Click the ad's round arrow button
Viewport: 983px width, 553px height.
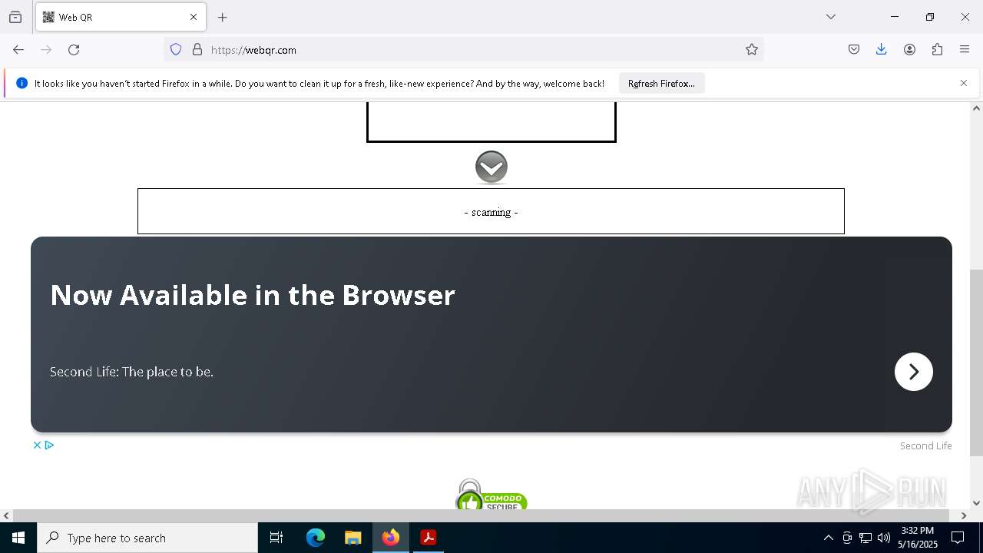[914, 372]
